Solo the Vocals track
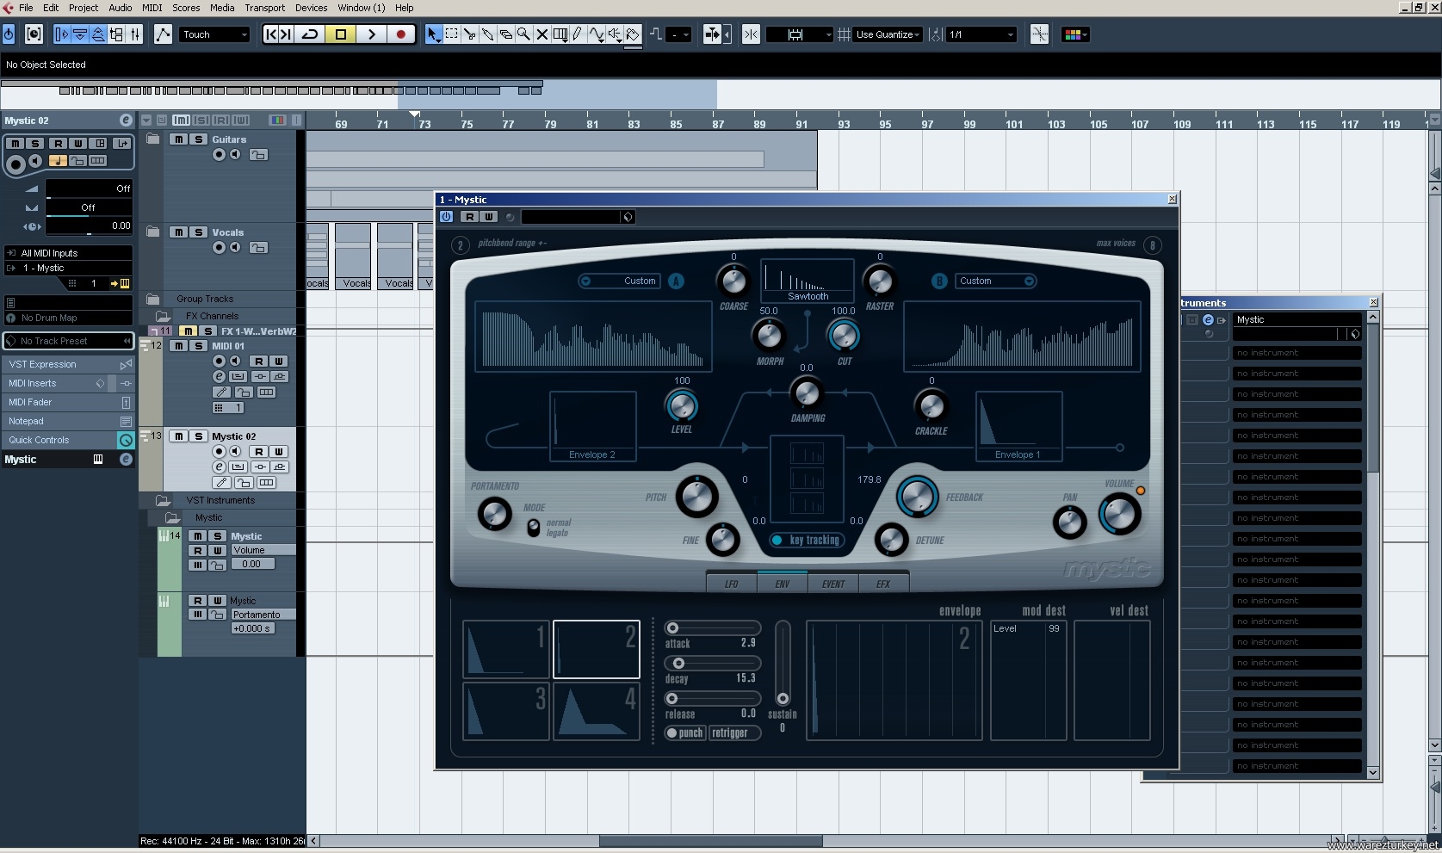Image resolution: width=1442 pixels, height=853 pixels. [x=198, y=232]
